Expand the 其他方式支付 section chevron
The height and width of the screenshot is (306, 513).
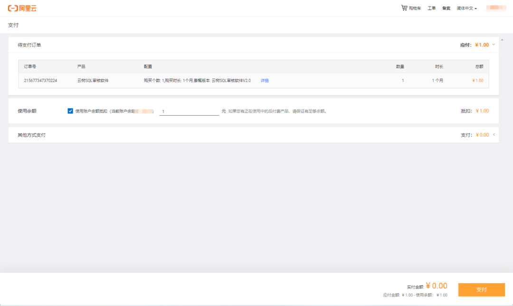pos(494,135)
